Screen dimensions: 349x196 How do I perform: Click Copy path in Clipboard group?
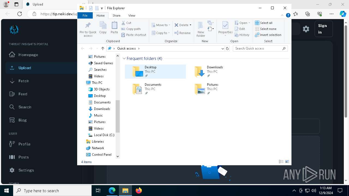coord(131,29)
